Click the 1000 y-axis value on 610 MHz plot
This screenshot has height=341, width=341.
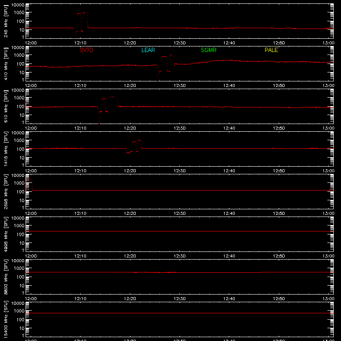19,98
